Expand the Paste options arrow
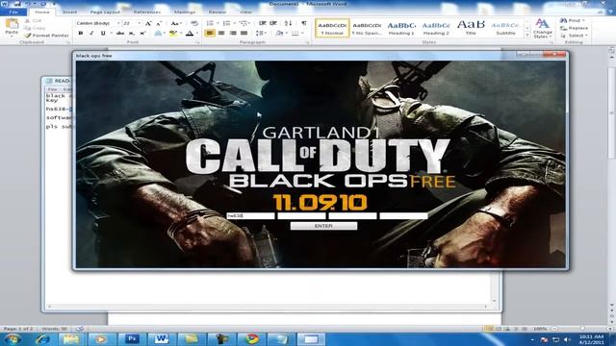Viewport: 616px width, 346px height. (x=12, y=37)
